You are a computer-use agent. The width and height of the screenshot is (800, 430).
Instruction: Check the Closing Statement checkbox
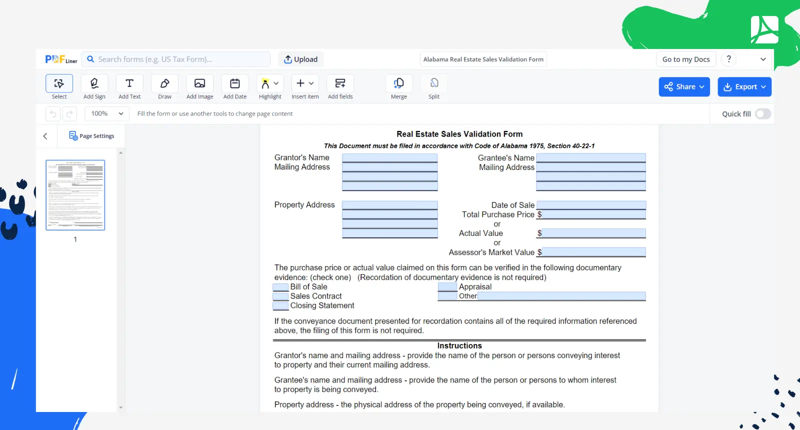coord(280,306)
